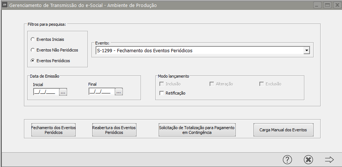This screenshot has width=342, height=167.
Task: Click Carga Manual dos Eventos button
Action: (283, 130)
